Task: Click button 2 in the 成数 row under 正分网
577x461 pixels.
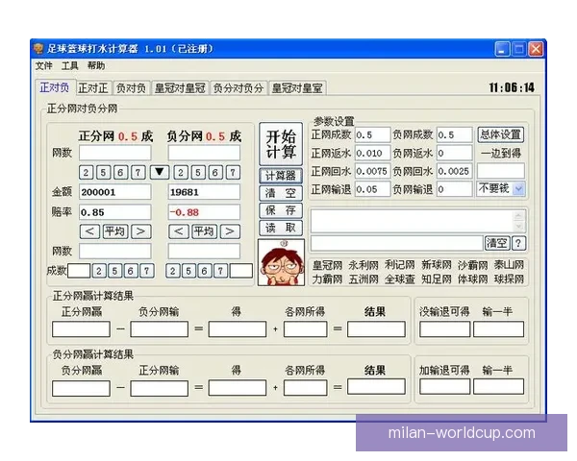Action: tap(99, 271)
